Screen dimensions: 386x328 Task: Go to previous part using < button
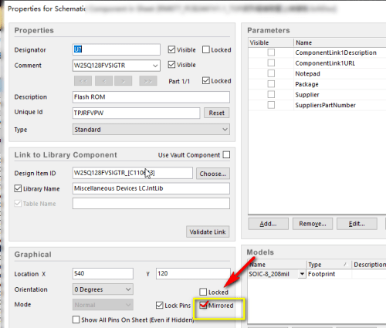click(x=103, y=81)
